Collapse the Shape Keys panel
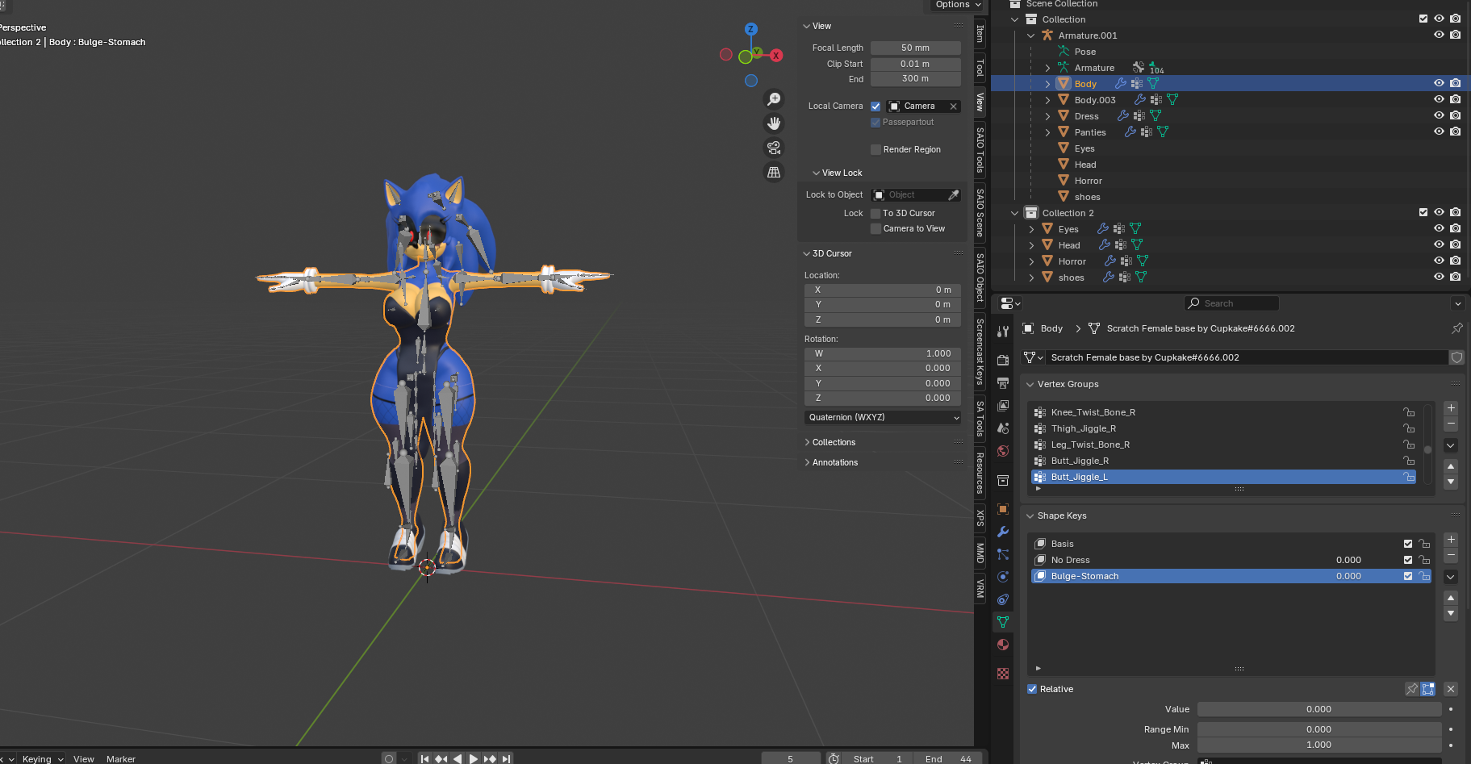This screenshot has height=764, width=1471. pyautogui.click(x=1030, y=516)
